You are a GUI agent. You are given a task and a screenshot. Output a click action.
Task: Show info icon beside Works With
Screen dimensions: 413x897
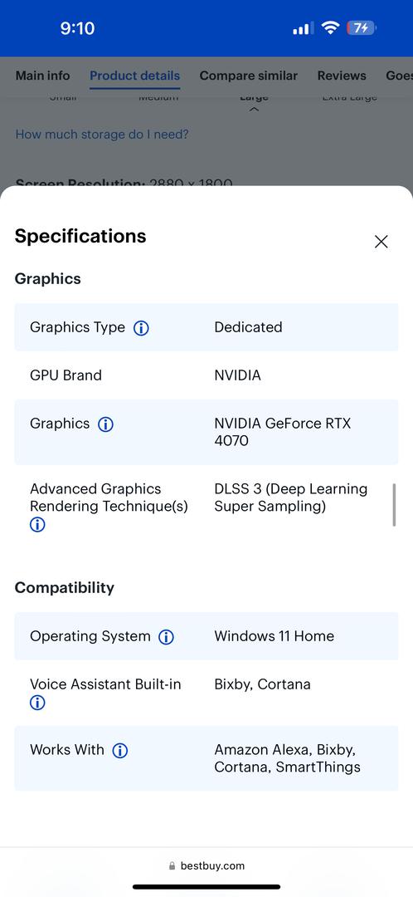pyautogui.click(x=120, y=751)
